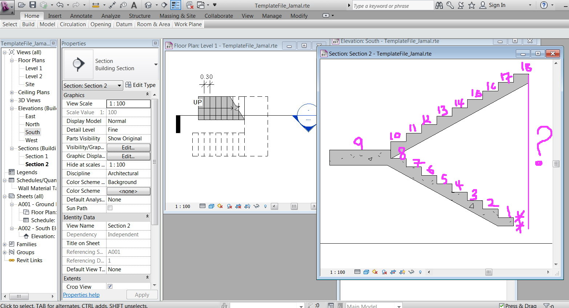Reveal hidden elements using the lightbulb icon

(x=420, y=272)
